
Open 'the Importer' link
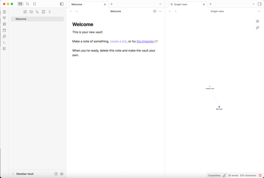click(x=145, y=41)
